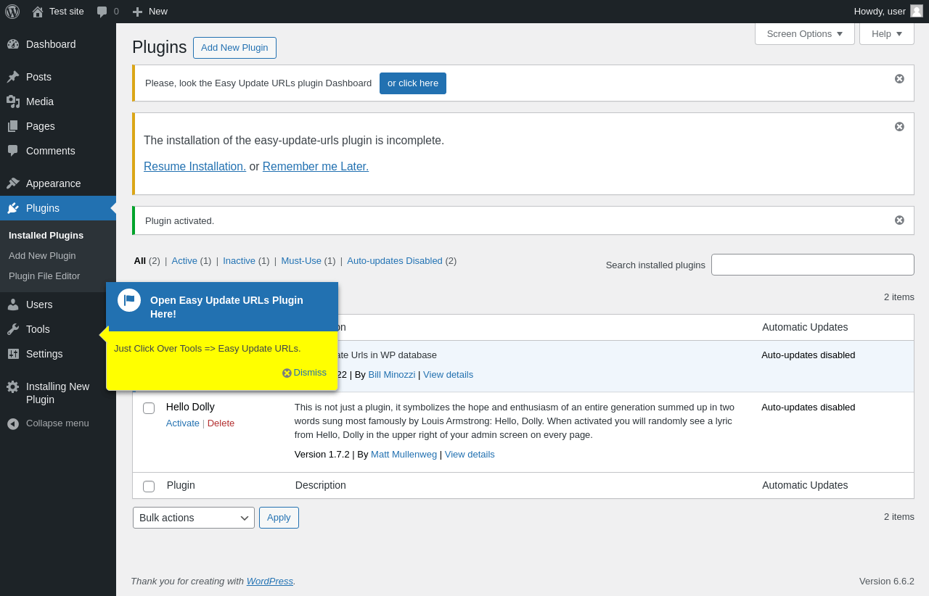This screenshot has width=929, height=596.
Task: Click the Dismiss X icon in popup
Action: pos(287,373)
